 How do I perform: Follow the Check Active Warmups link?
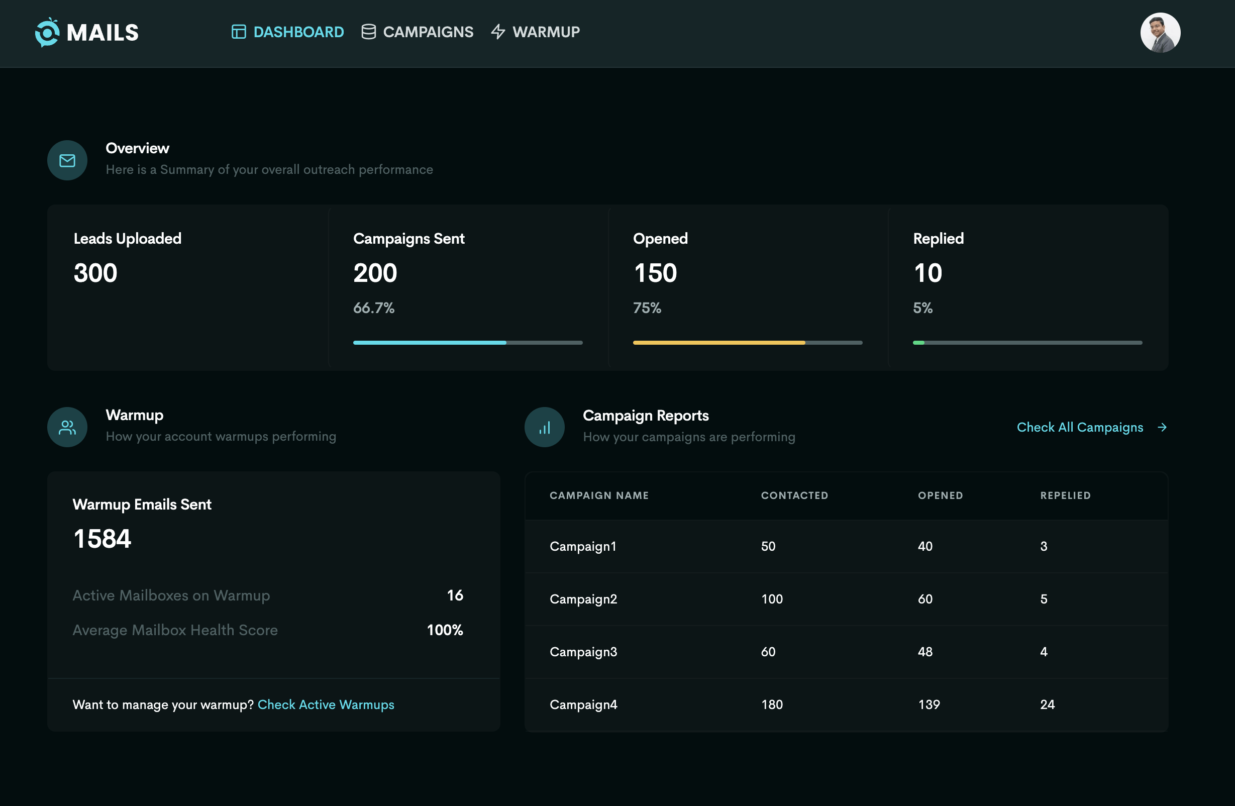point(326,704)
